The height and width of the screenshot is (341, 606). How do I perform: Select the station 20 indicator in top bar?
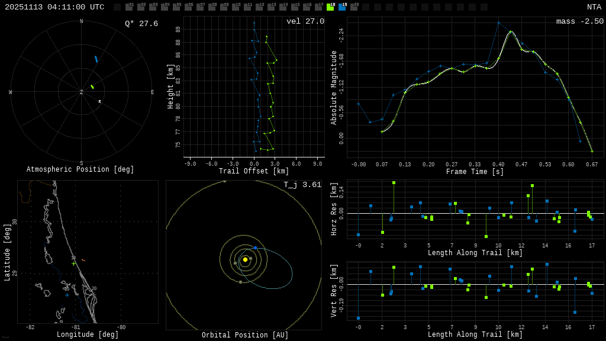(354, 7)
